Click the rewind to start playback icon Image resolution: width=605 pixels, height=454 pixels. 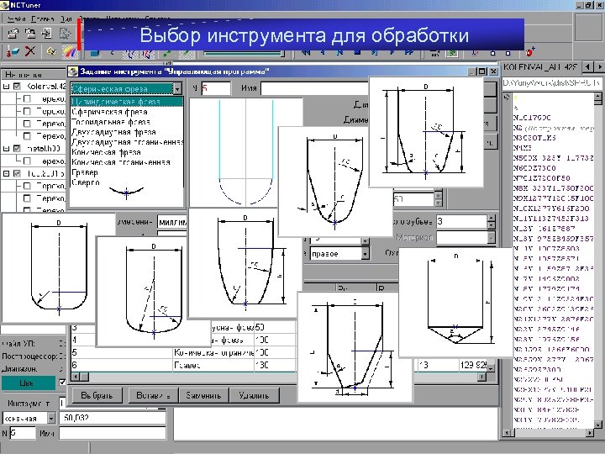point(306,52)
